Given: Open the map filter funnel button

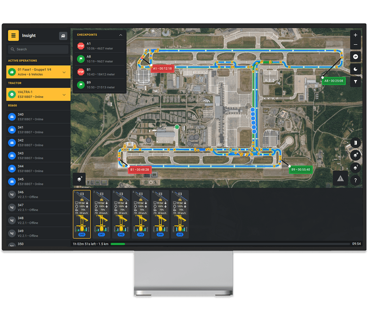Looking at the screenshot, I should 355,82.
